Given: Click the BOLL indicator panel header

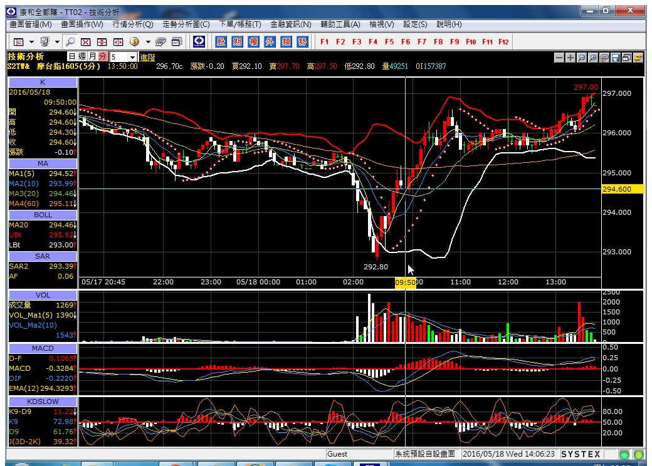Looking at the screenshot, I should (x=43, y=215).
